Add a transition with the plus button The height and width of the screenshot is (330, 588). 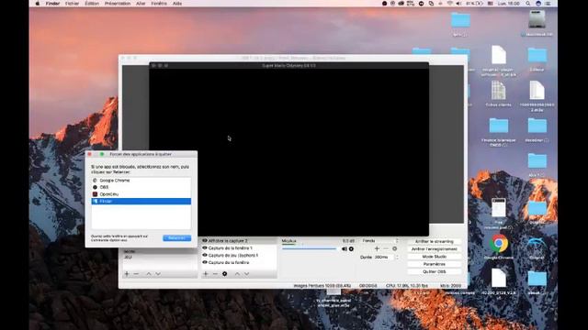point(378,248)
